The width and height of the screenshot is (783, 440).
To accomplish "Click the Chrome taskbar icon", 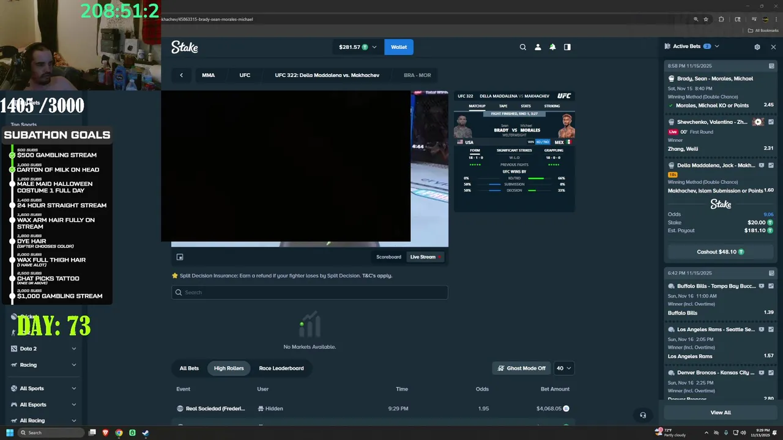I will point(119,433).
